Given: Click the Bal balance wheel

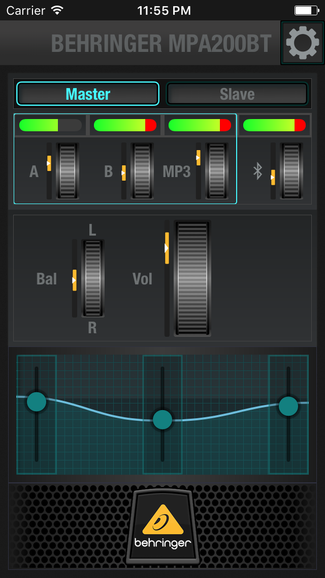Looking at the screenshot, I should tap(93, 278).
